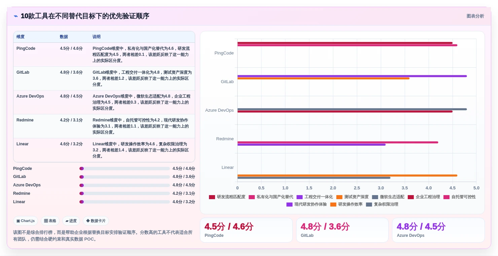Toggle the 微软生态适配 legend item
Viewport: 498px width, 256px height.
pyautogui.click(x=388, y=197)
